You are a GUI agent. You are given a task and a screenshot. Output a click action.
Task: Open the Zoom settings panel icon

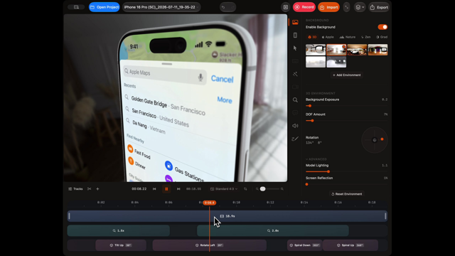295,100
